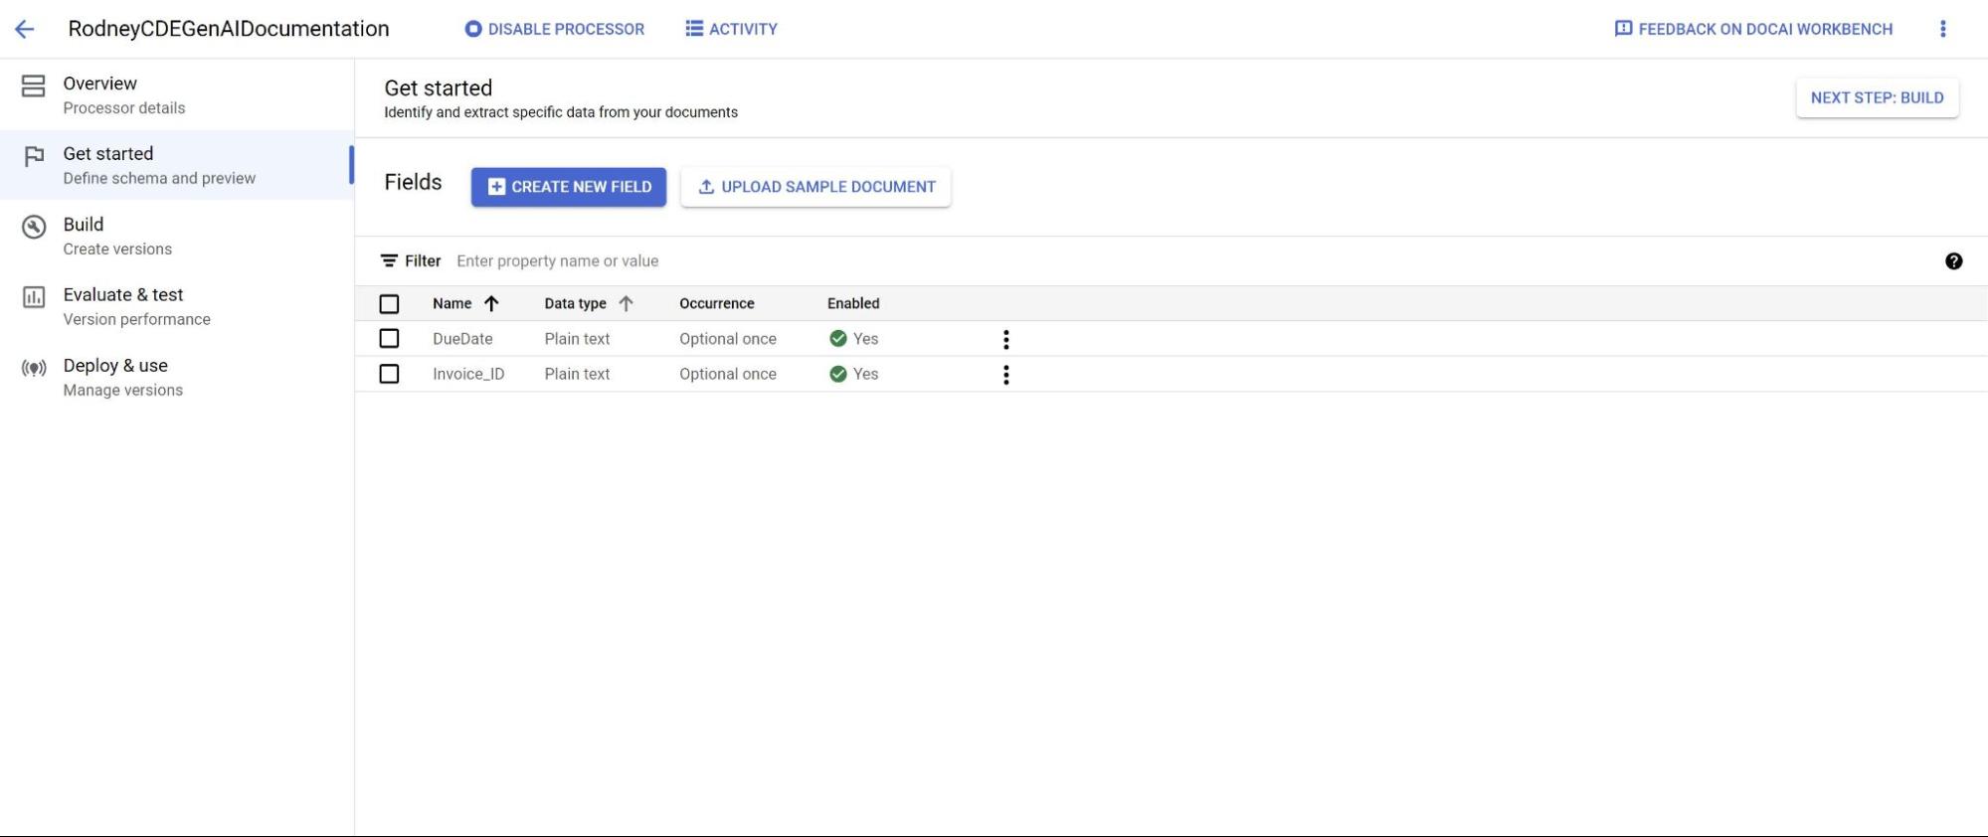
Task: Click the help question mark icon
Action: [x=1953, y=261]
